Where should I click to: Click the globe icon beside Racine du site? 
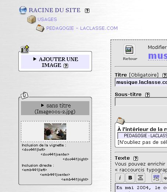(23, 10)
